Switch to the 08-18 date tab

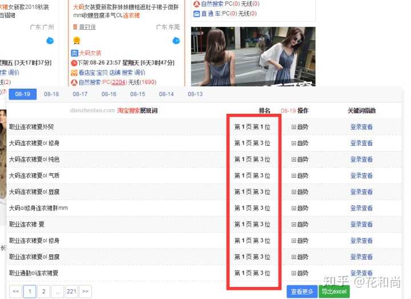[52, 94]
